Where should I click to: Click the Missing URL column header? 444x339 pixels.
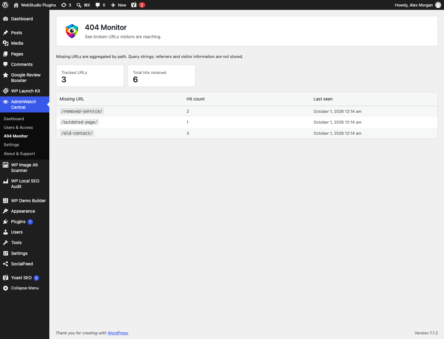pyautogui.click(x=72, y=99)
